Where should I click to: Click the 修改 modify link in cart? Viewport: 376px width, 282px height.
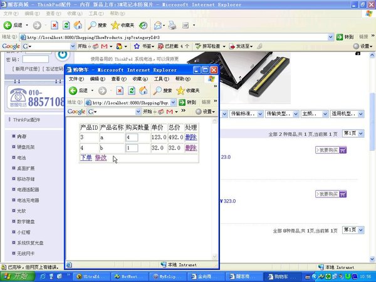click(x=101, y=157)
